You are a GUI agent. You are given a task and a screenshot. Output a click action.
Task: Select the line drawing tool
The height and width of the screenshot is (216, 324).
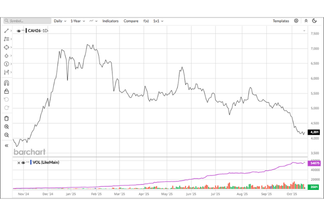pos(6,31)
